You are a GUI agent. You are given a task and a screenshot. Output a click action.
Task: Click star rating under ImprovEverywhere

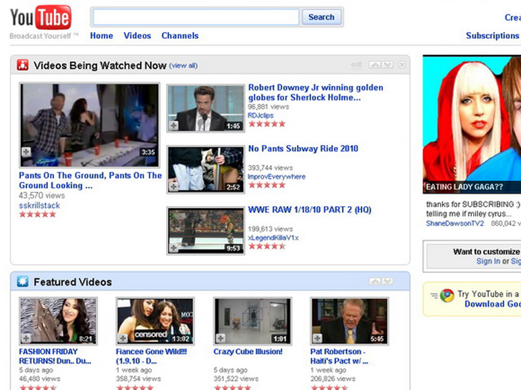tap(267, 185)
